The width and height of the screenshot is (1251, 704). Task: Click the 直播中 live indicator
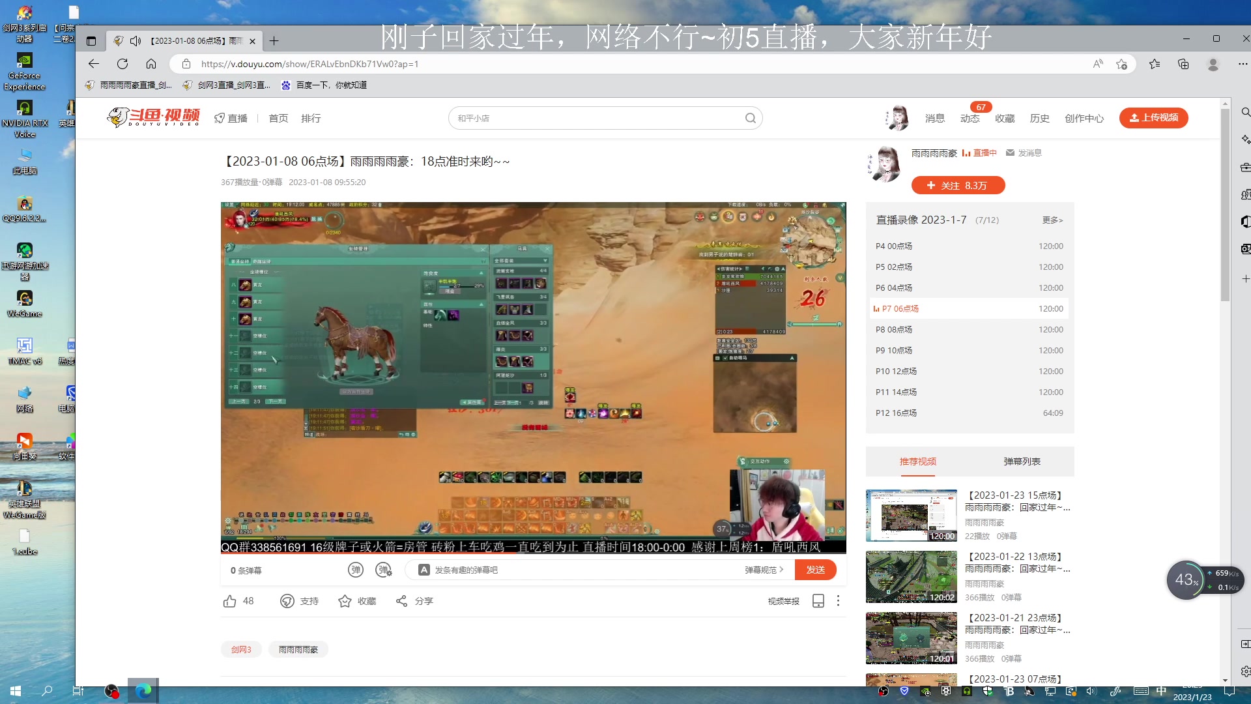point(979,153)
